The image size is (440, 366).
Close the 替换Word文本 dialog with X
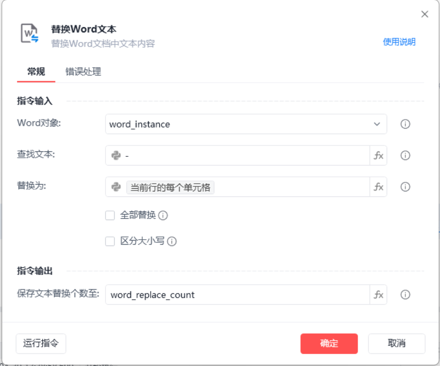pos(425,14)
